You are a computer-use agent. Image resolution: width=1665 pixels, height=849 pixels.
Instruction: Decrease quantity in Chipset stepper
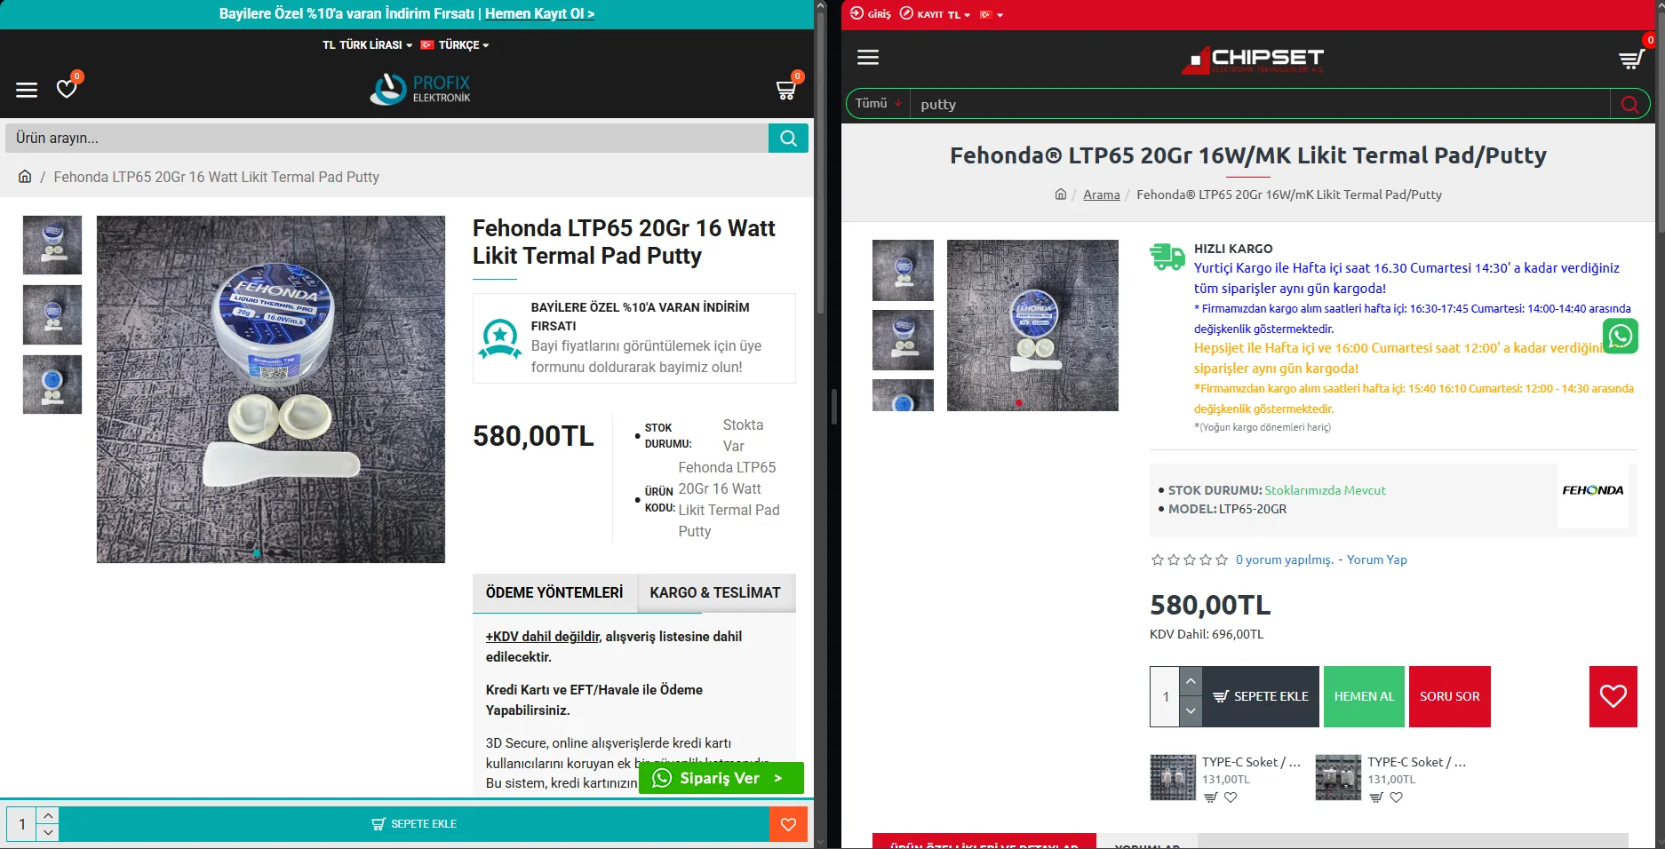(1191, 711)
